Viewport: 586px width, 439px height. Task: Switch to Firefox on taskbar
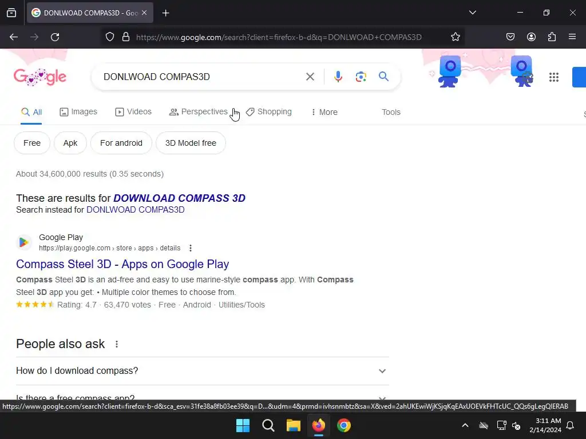318,425
